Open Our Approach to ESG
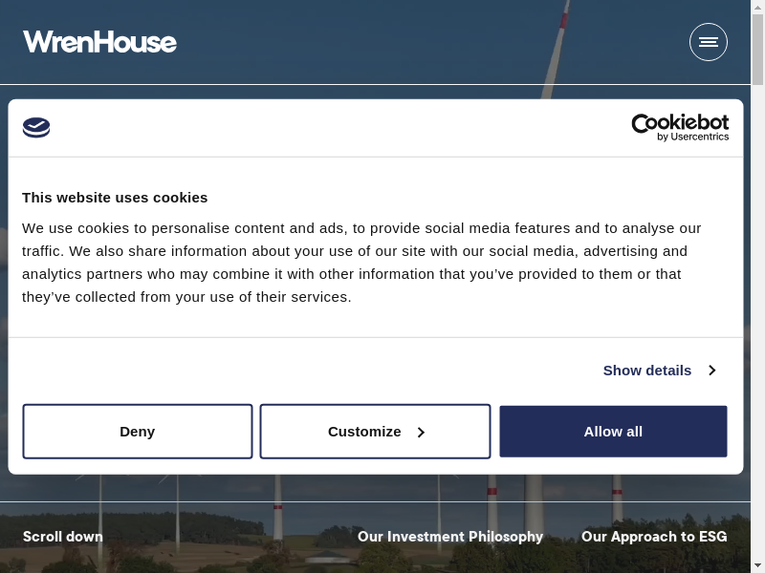Image resolution: width=765 pixels, height=573 pixels. tap(654, 537)
